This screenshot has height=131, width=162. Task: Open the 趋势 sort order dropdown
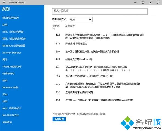click(81, 19)
